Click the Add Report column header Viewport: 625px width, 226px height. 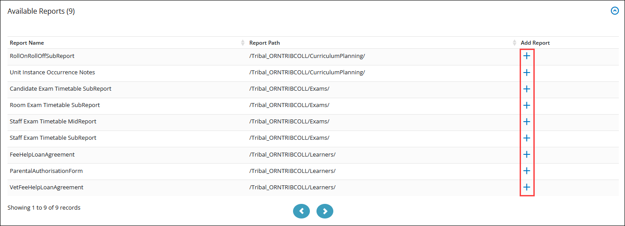(x=535, y=43)
